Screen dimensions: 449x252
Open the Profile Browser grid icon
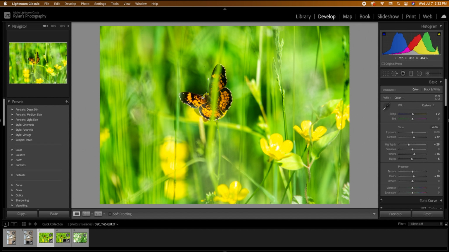tap(437, 98)
